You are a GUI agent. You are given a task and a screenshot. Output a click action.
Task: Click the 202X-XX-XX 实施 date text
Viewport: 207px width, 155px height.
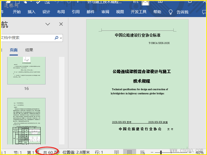158,122
